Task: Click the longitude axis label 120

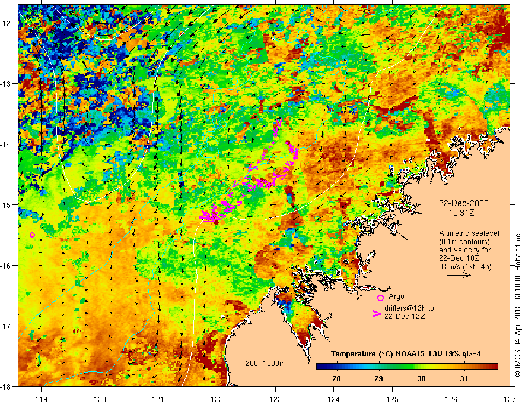Action: point(100,399)
